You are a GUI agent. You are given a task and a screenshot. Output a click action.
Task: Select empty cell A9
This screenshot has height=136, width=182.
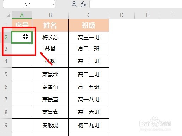coord(22,125)
